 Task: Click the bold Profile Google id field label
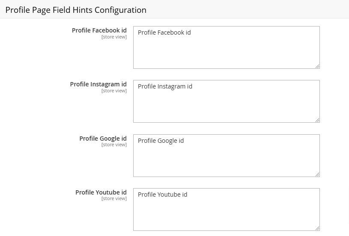[103, 139]
